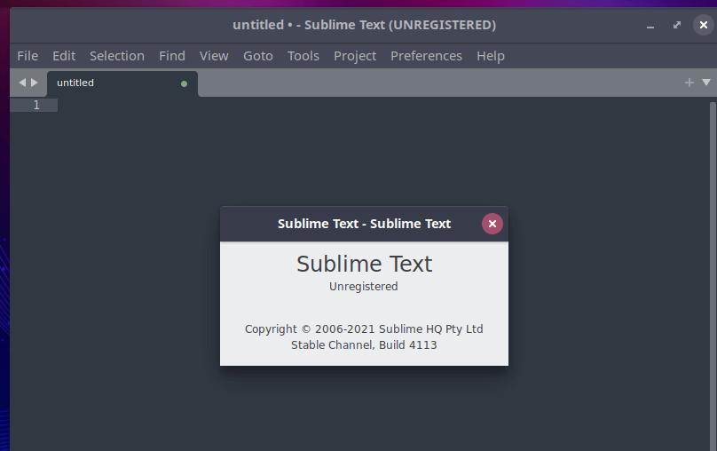Close the main Sublime Text window
This screenshot has width=717, height=451.
(x=704, y=25)
